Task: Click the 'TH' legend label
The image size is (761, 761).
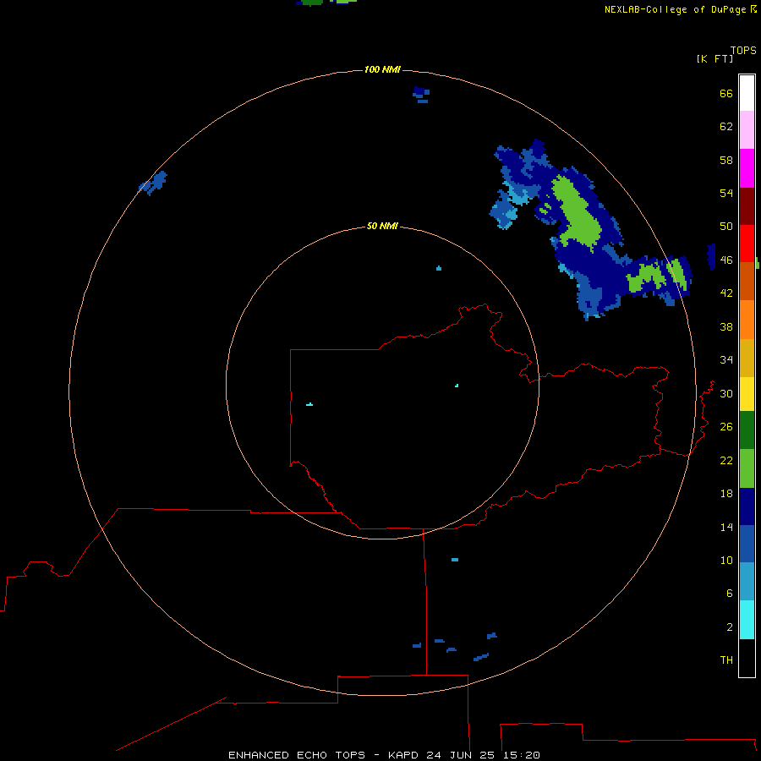Action: coord(726,660)
